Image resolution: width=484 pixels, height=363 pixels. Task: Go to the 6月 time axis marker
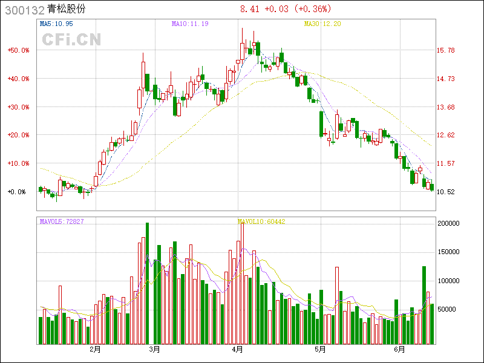pyautogui.click(x=399, y=349)
